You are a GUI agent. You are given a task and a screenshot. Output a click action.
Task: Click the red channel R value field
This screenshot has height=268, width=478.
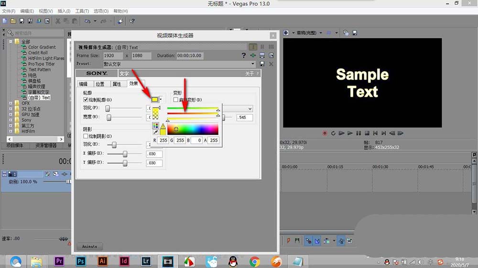pos(163,140)
